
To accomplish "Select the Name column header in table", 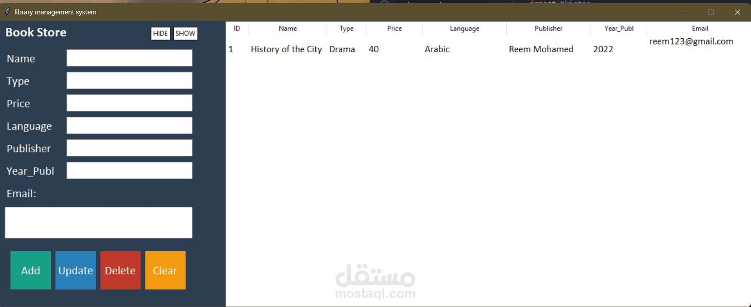I will 287,28.
